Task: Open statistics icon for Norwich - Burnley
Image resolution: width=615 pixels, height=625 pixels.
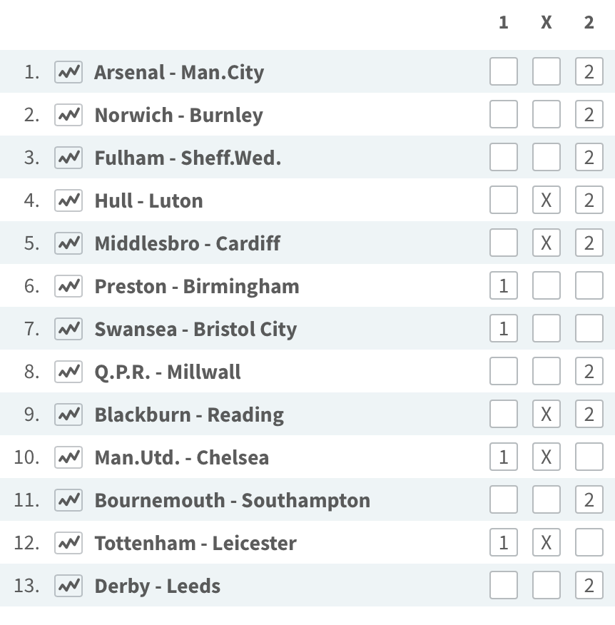Action: pyautogui.click(x=68, y=115)
